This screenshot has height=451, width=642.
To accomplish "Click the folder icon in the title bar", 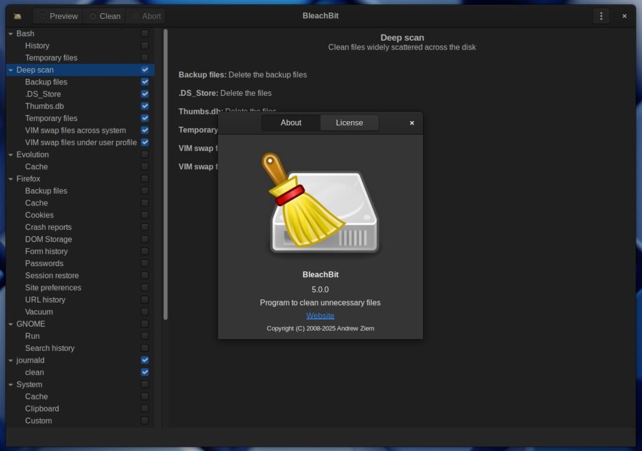I will [x=16, y=16].
